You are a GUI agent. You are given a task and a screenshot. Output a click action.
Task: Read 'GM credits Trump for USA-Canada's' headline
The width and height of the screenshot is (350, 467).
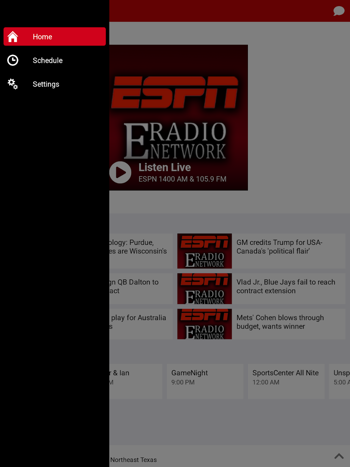(x=279, y=247)
